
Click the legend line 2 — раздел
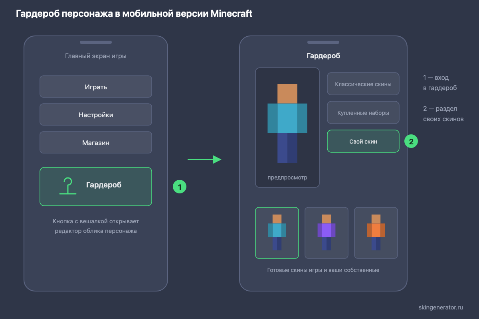pos(440,109)
